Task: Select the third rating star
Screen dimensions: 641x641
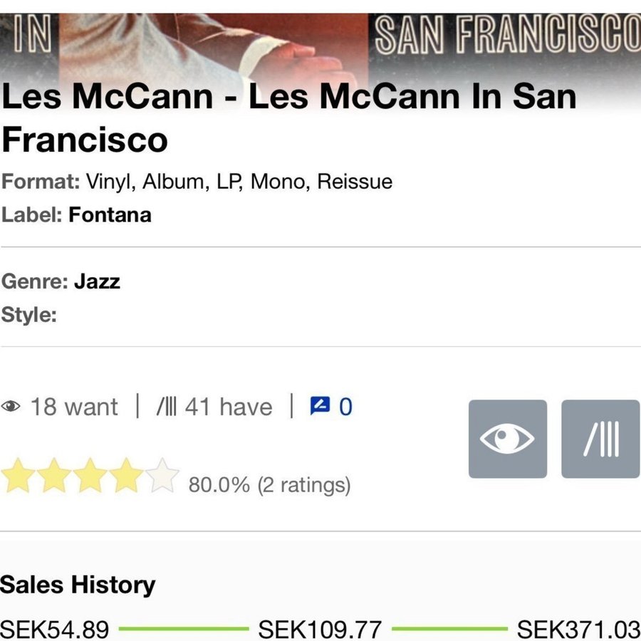Action: (x=90, y=476)
